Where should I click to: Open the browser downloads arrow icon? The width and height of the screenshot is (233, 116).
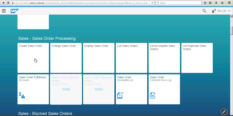tap(216, 3)
